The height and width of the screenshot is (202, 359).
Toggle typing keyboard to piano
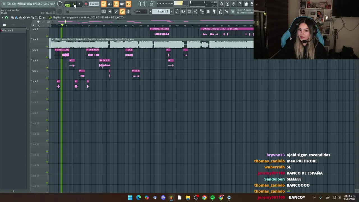coord(104,12)
